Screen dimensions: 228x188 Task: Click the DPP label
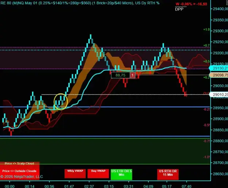click(x=179, y=9)
